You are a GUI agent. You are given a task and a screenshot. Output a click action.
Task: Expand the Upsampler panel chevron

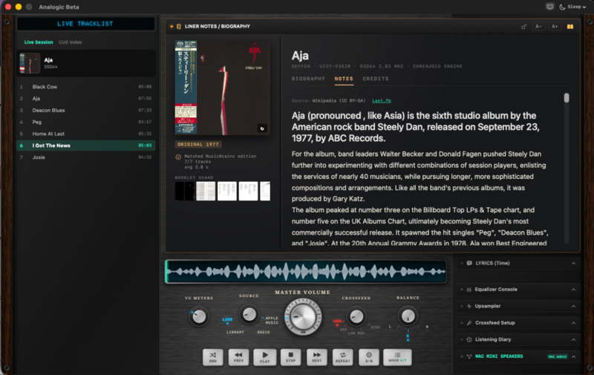coord(573,306)
